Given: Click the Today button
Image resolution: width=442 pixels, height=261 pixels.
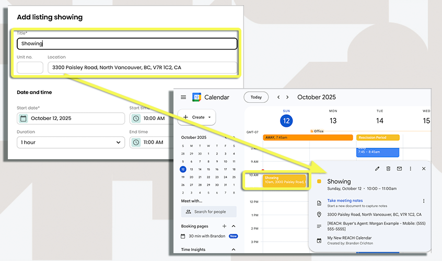Looking at the screenshot, I should pyautogui.click(x=256, y=97).
